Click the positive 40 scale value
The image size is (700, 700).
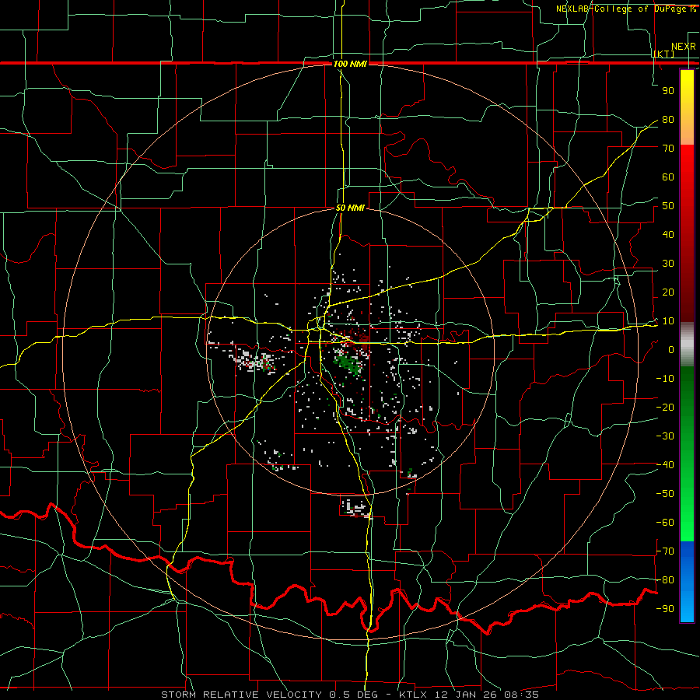(x=668, y=235)
